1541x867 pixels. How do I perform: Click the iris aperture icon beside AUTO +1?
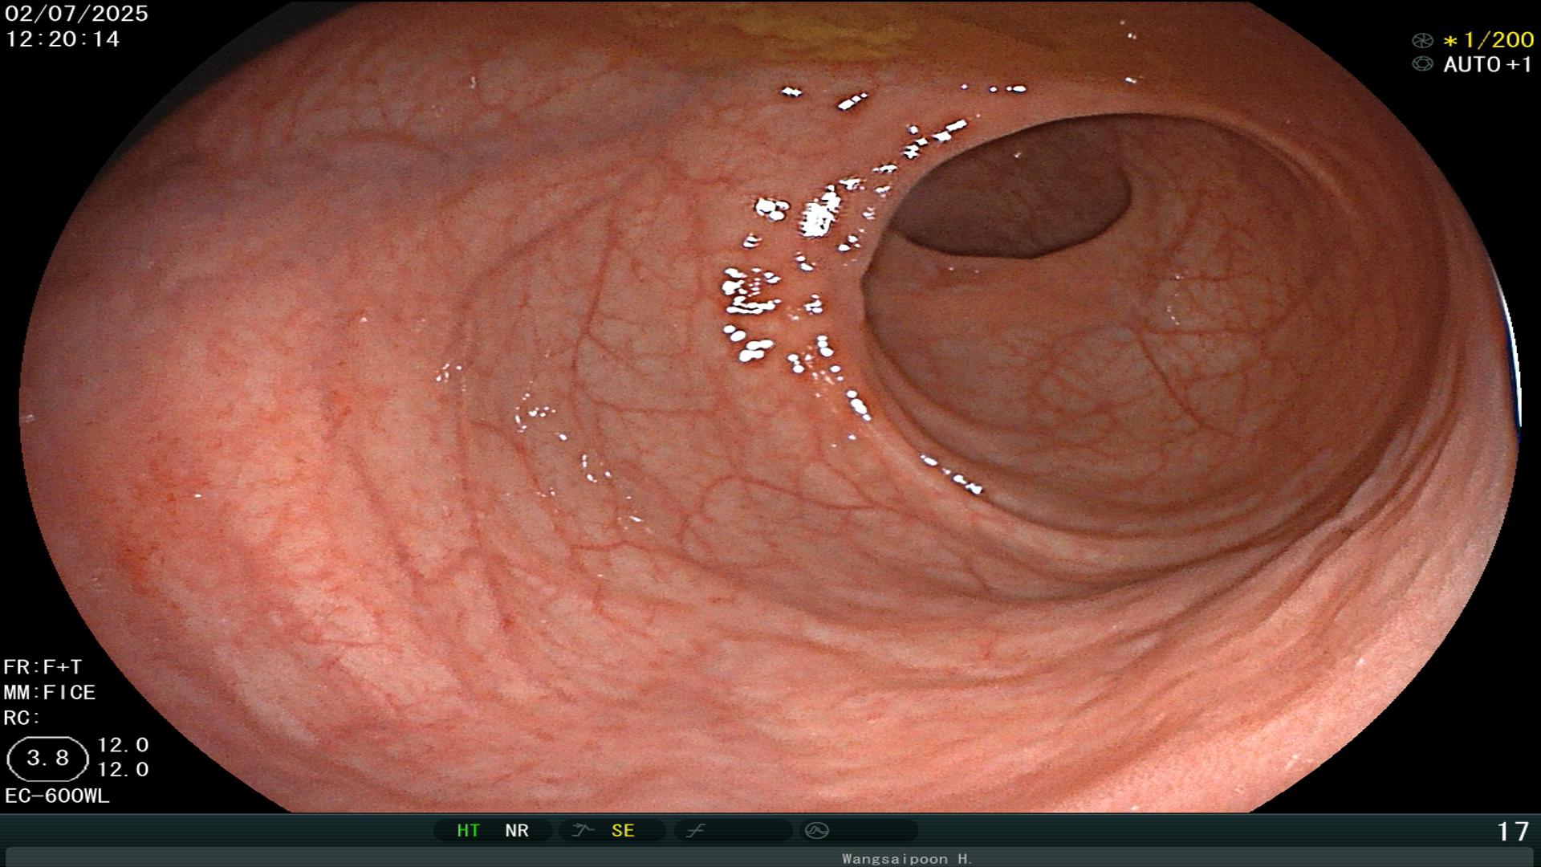1422,64
